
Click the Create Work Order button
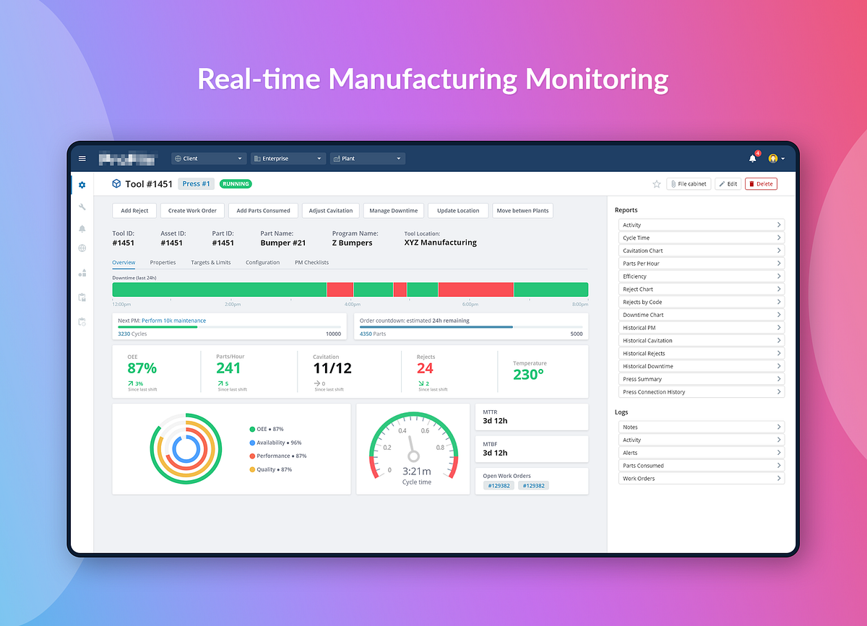click(x=192, y=210)
